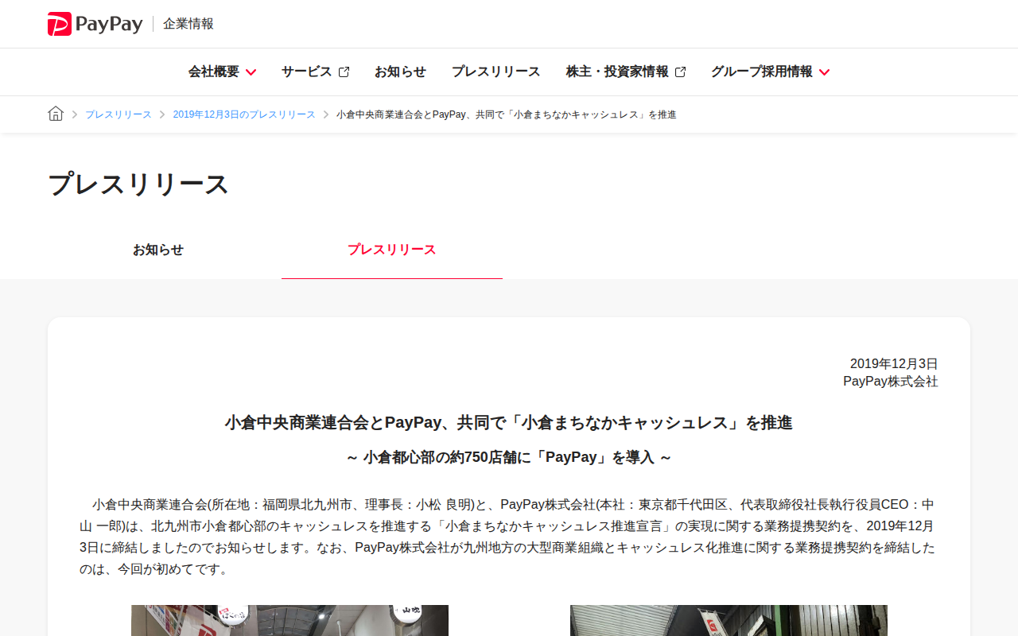This screenshot has height=636, width=1018.
Task: Click the right shopping arcade photo
Action: point(729,620)
